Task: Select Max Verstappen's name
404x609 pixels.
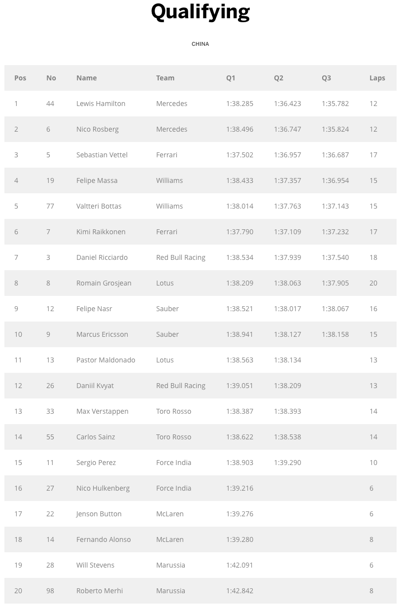Action: pos(102,411)
